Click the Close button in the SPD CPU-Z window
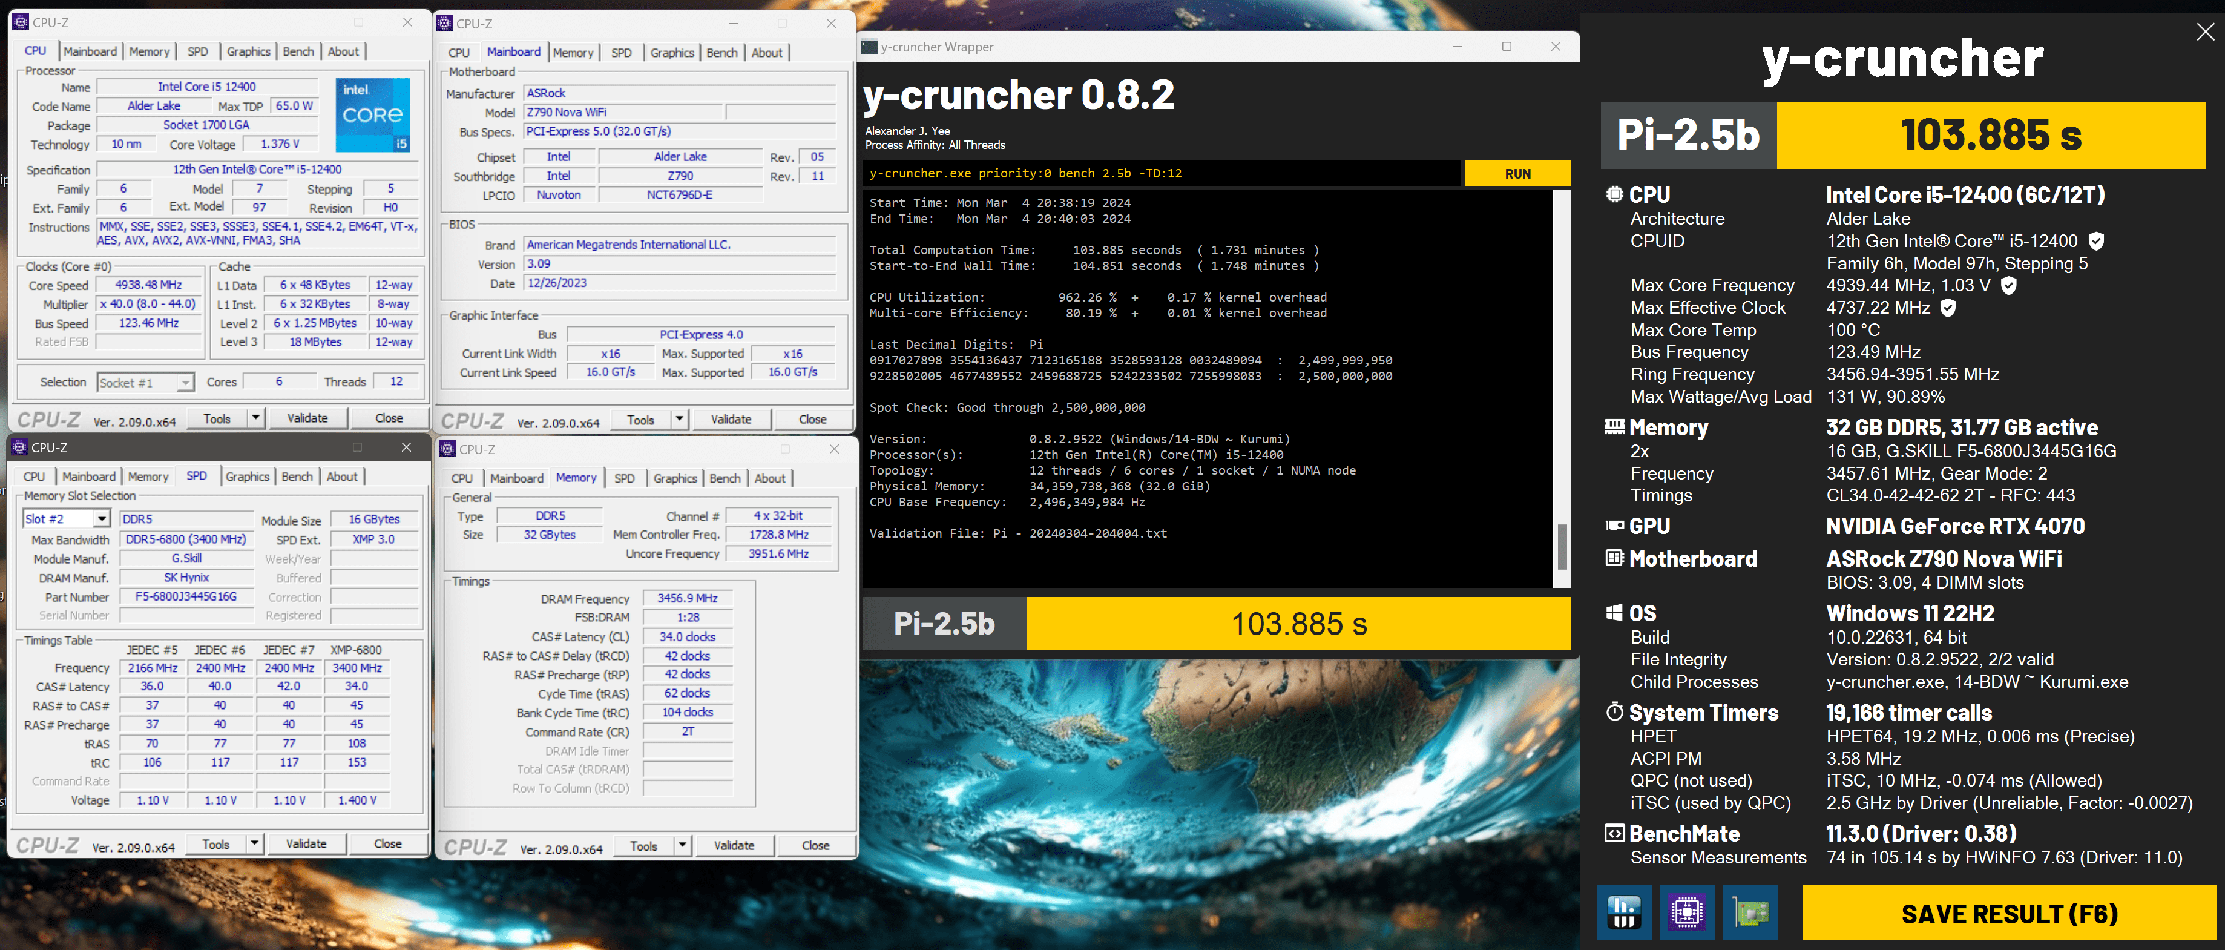This screenshot has height=950, width=2225. tap(388, 843)
